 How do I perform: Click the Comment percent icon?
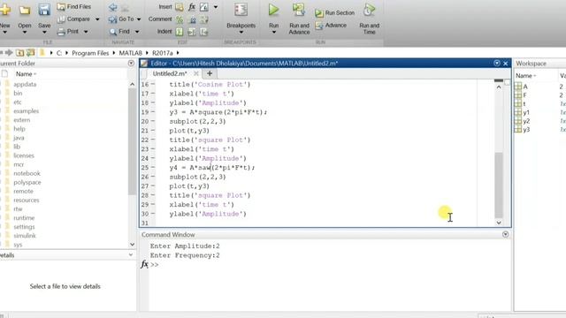(180, 19)
